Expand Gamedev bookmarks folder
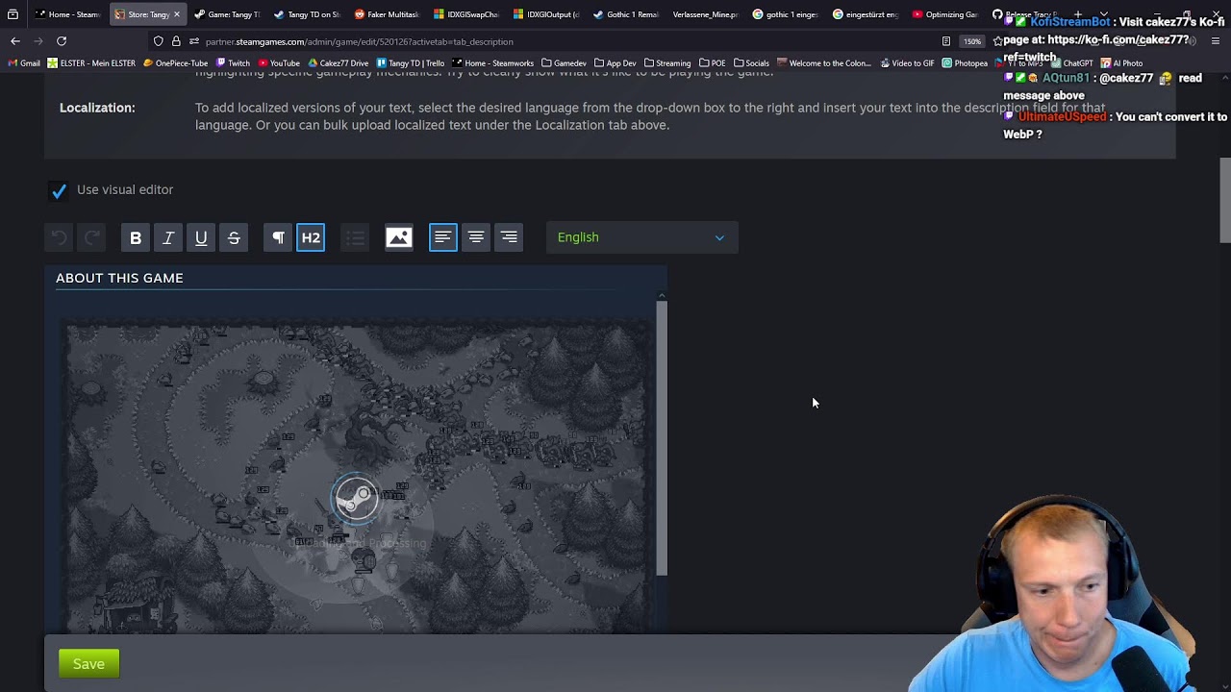Image resolution: width=1231 pixels, height=692 pixels. 565,63
